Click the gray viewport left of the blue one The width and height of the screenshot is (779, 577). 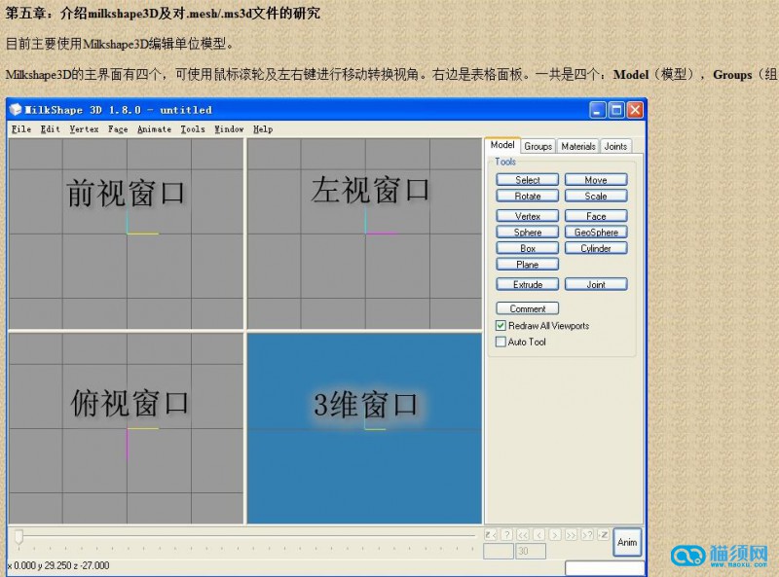point(127,428)
